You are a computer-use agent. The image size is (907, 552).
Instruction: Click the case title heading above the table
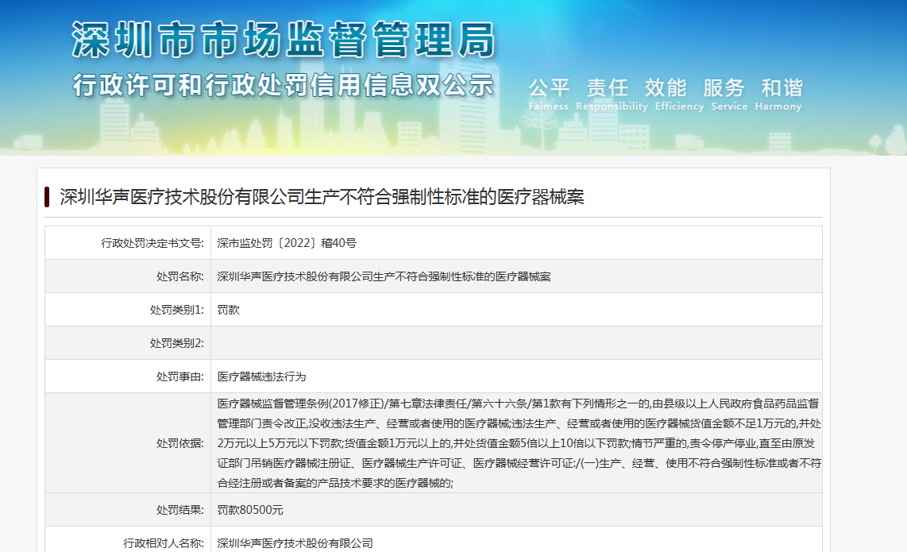click(322, 197)
